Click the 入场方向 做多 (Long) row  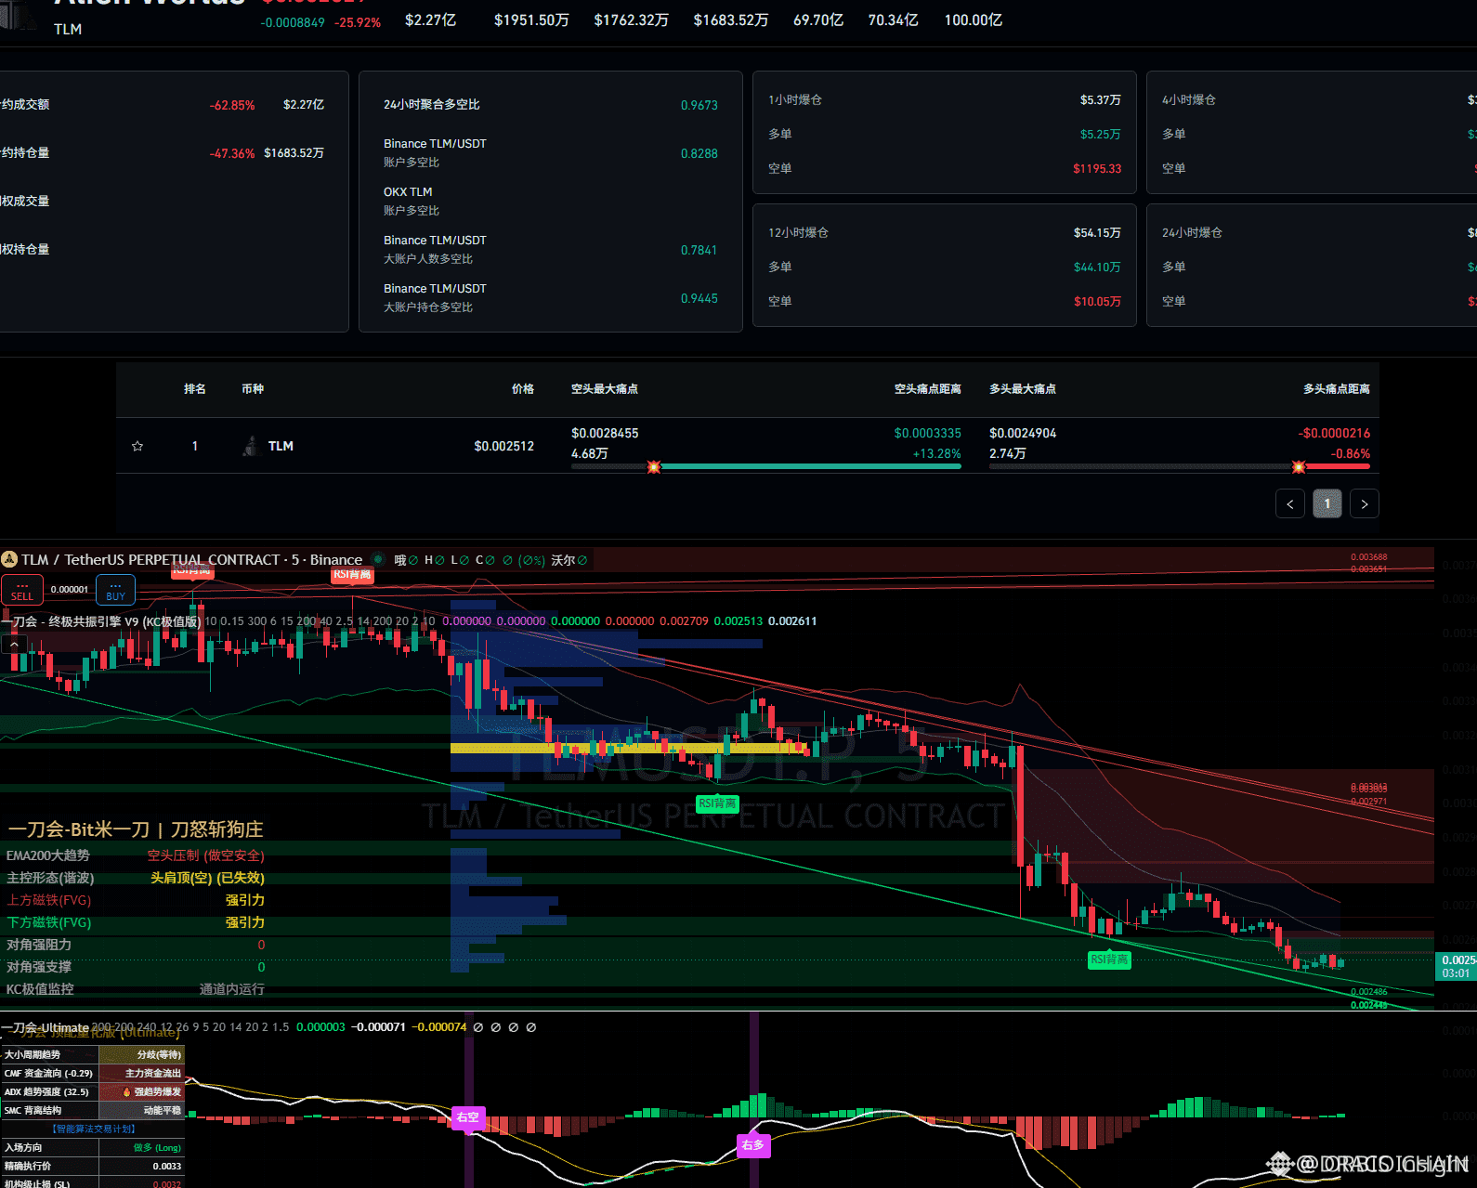point(93,1148)
